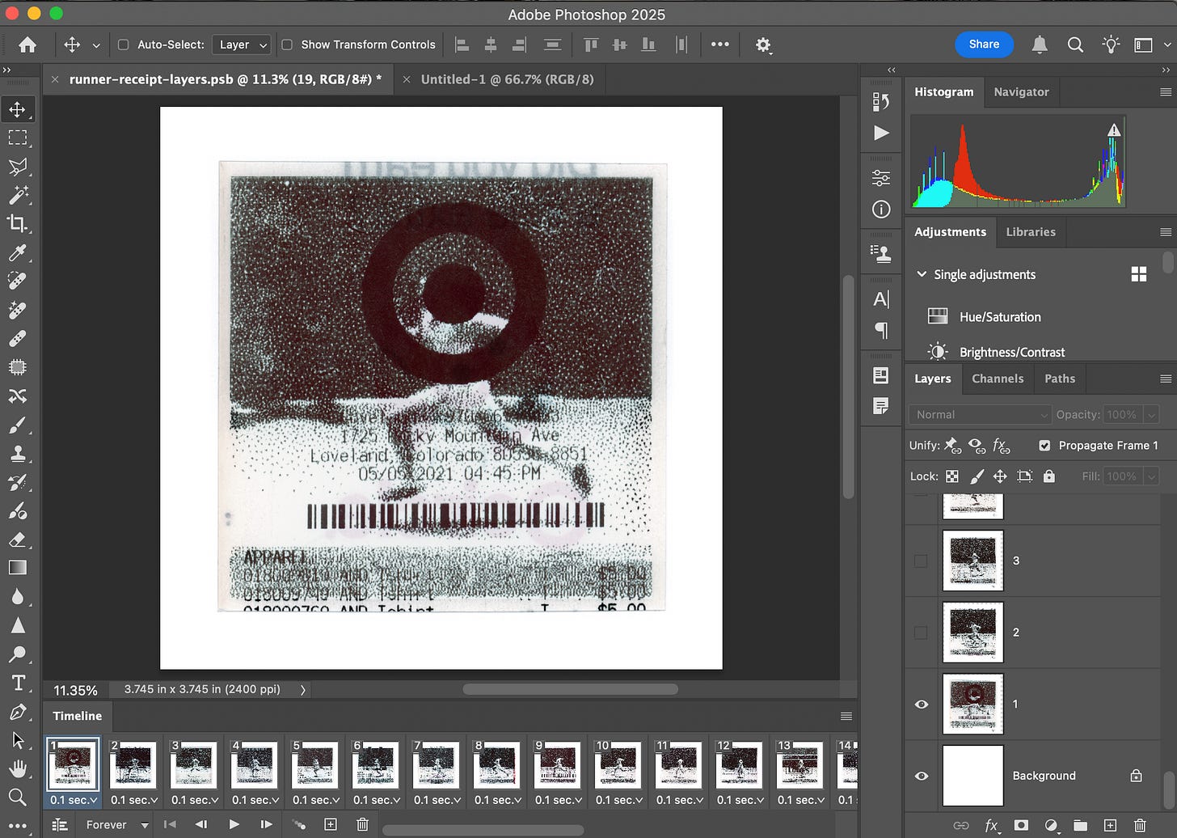Add Hue/Saturation adjustment
This screenshot has height=838, width=1177.
[1000, 317]
